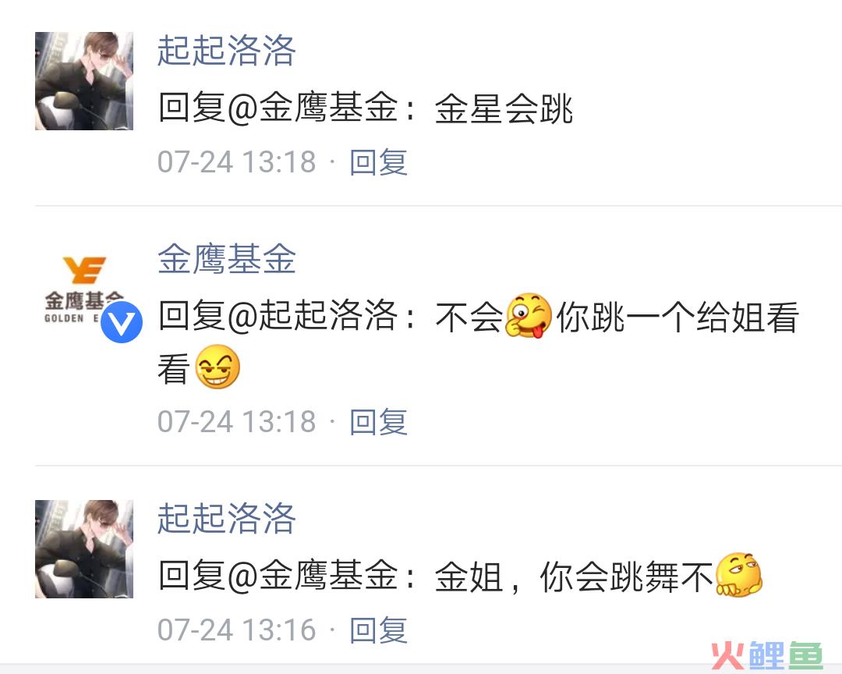Click the @起起洛洛 mention in the second comment
The width and height of the screenshot is (842, 674).
[313, 315]
